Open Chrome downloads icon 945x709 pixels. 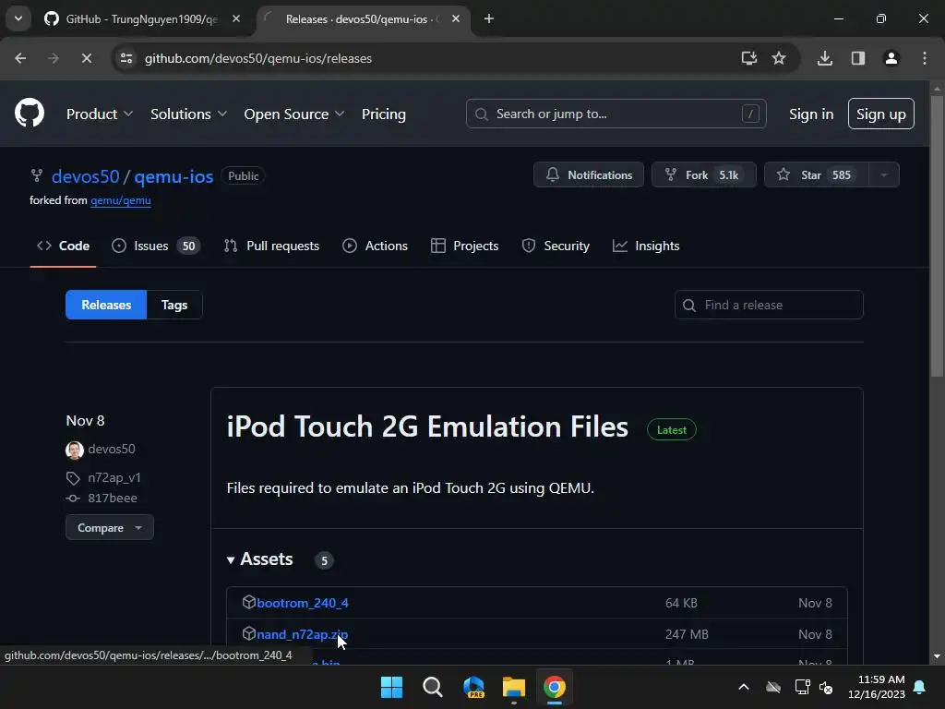pyautogui.click(x=824, y=58)
